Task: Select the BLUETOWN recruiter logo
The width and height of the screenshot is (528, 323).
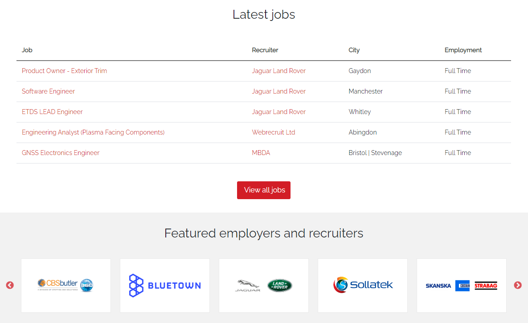Action: click(x=164, y=285)
